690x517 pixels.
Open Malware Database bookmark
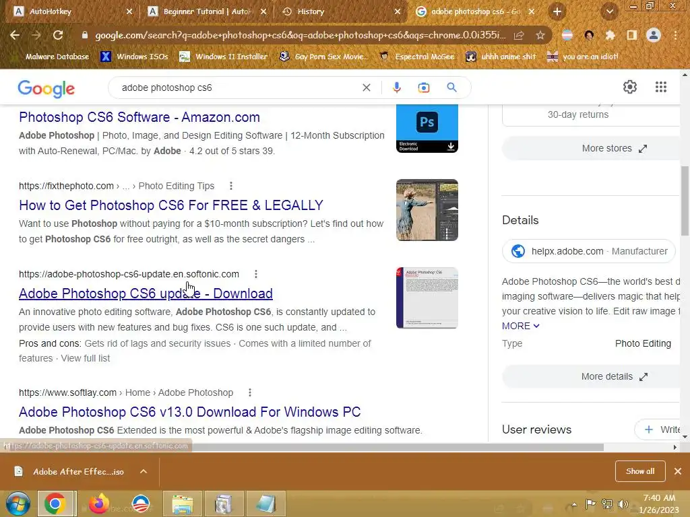[57, 57]
